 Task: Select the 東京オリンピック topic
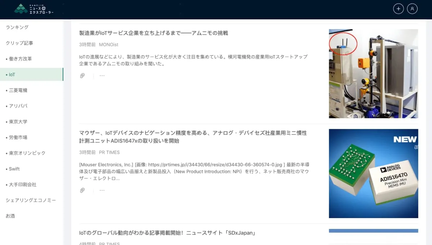tap(32, 153)
